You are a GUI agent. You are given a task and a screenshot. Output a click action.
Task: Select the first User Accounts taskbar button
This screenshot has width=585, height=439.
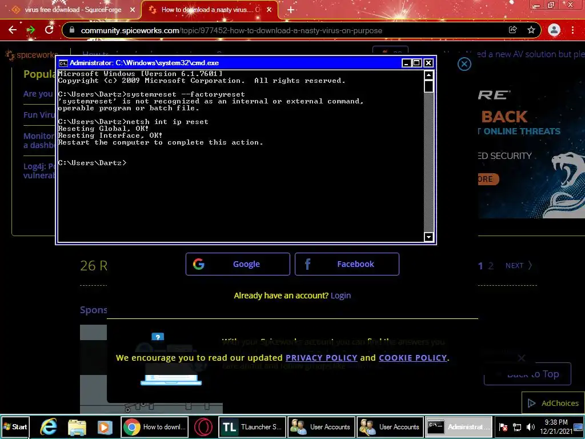click(x=321, y=426)
